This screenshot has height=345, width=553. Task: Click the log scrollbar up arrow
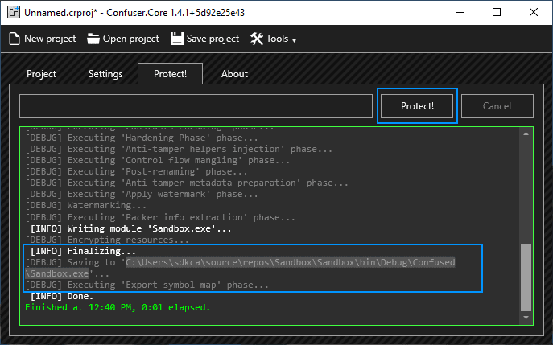point(526,133)
